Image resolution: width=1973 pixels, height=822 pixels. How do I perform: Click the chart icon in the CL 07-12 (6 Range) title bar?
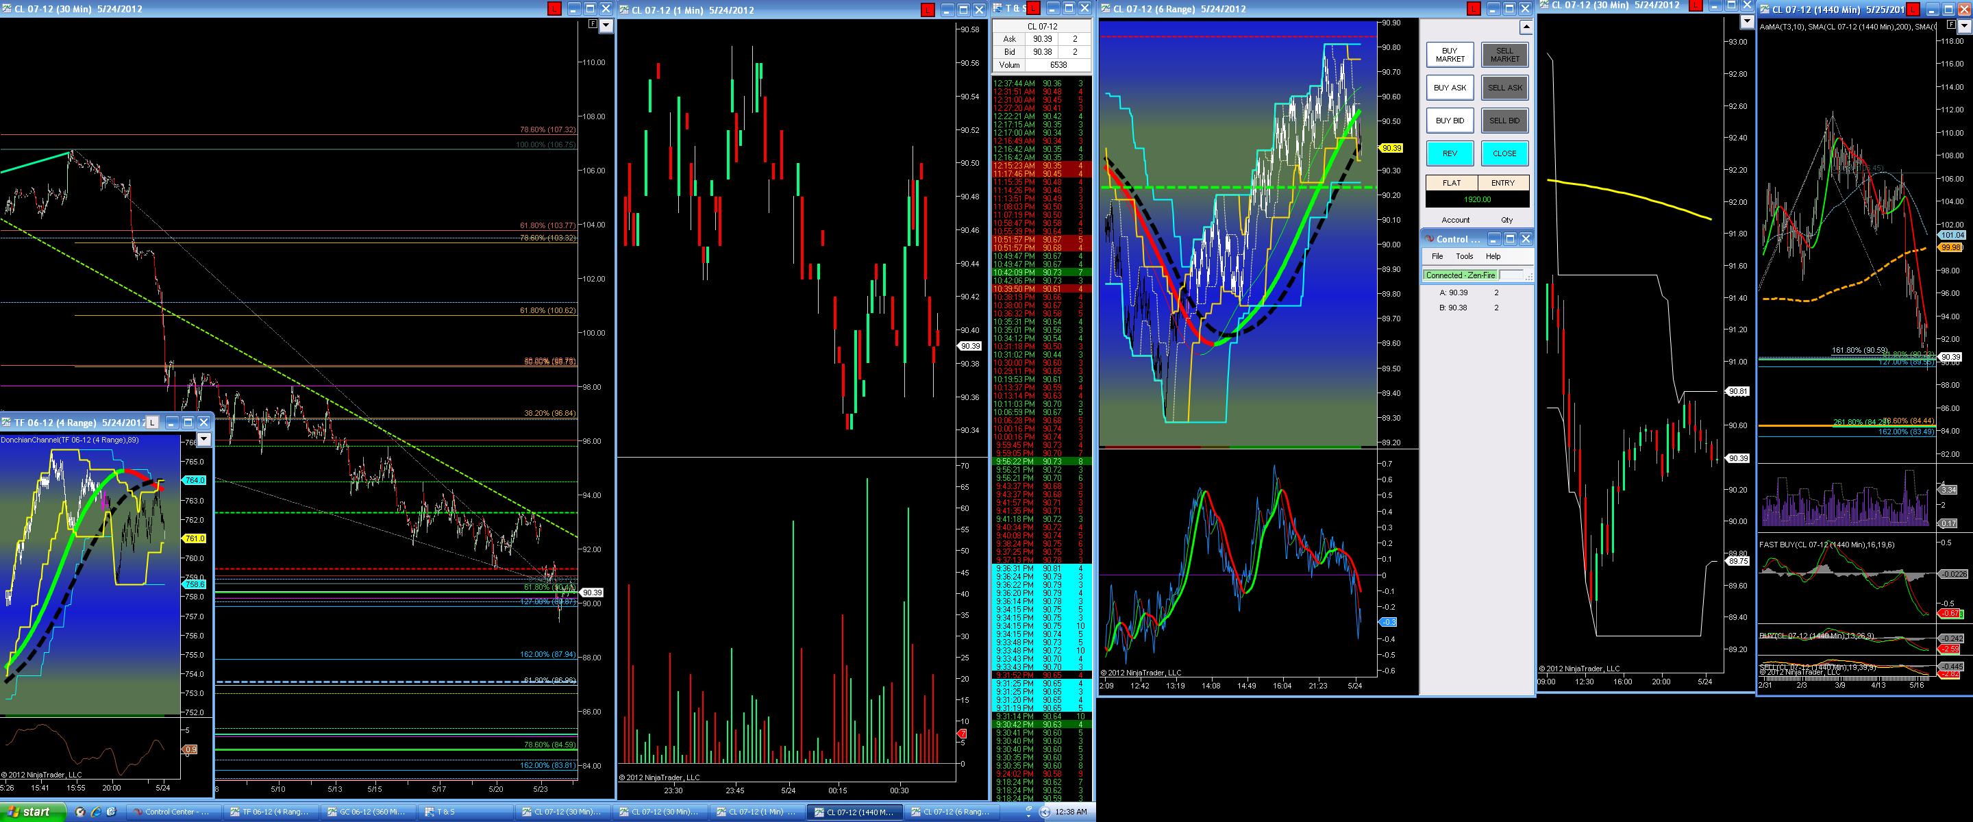1106,9
